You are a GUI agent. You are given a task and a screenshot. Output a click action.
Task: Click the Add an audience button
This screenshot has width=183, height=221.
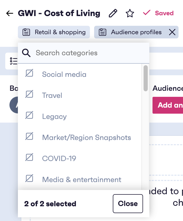168,105
